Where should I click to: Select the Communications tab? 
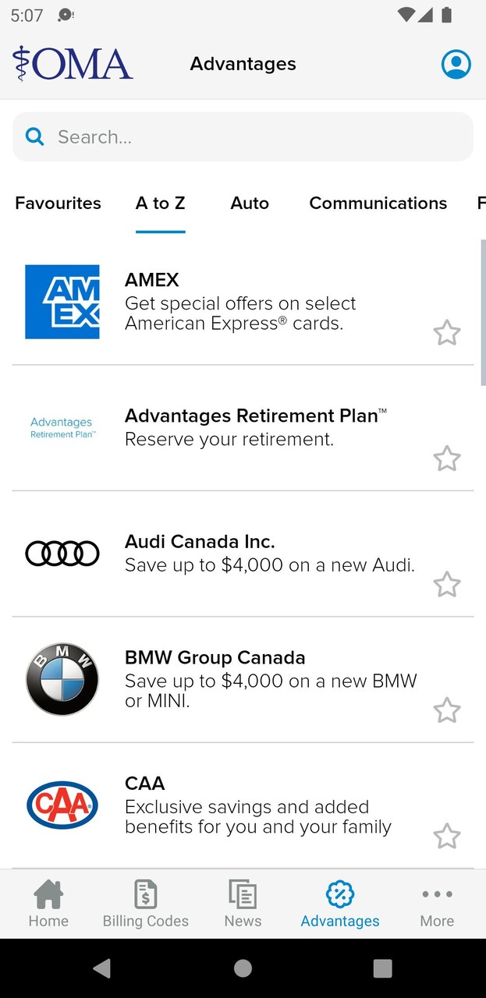coord(378,203)
